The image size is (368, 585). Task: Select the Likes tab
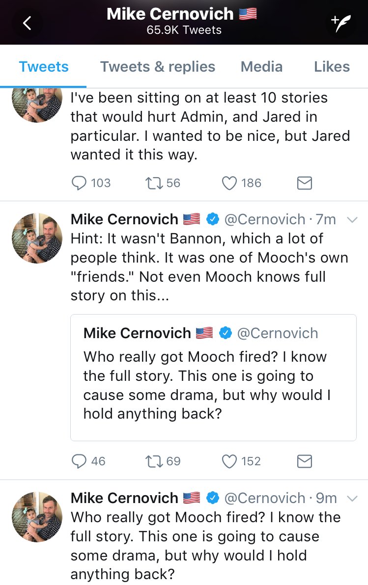coord(332,67)
